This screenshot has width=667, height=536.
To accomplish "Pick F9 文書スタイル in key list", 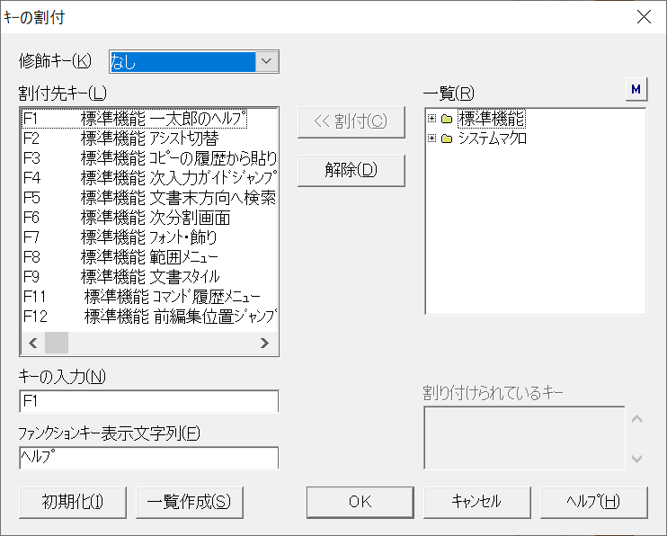I will pos(135,276).
